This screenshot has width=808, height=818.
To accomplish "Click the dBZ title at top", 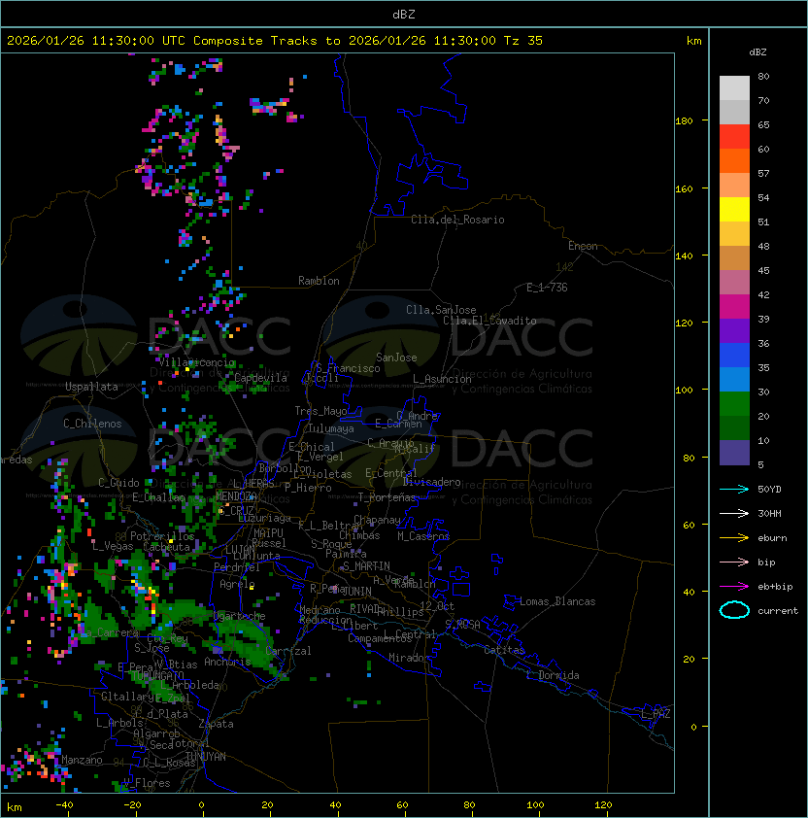I will click(x=404, y=14).
